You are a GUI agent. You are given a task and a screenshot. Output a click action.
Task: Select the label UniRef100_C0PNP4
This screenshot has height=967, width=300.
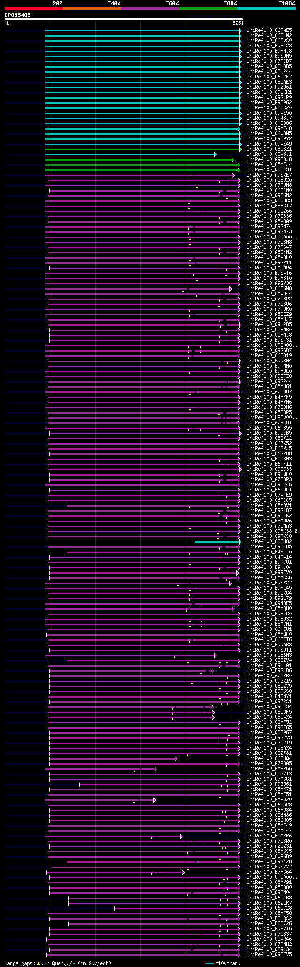269,268
